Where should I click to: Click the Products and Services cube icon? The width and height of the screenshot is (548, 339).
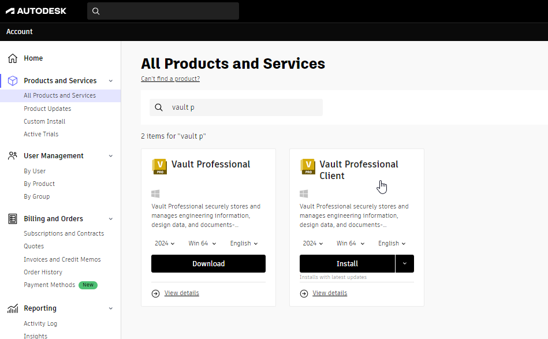13,81
